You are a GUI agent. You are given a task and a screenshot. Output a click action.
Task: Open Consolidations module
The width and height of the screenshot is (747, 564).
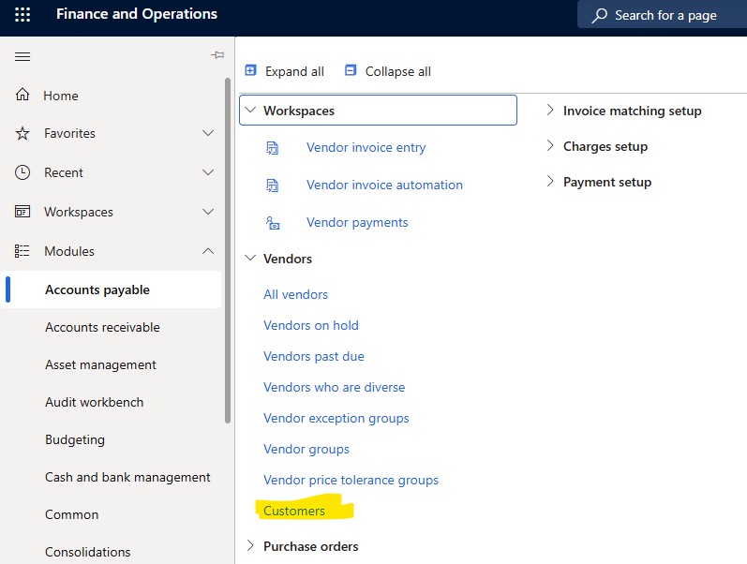point(88,552)
